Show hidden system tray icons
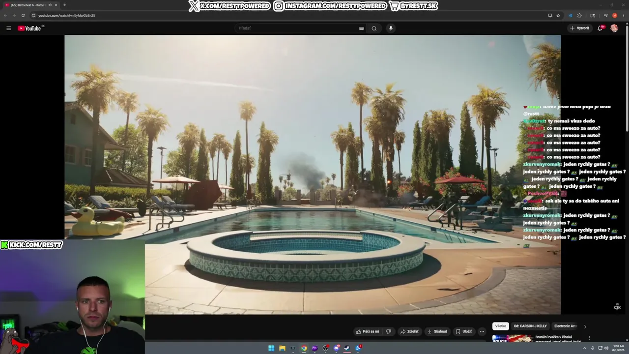The width and height of the screenshot is (629, 354). [585, 348]
